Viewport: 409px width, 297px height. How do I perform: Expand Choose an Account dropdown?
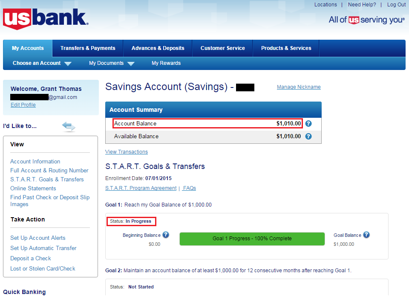point(42,63)
